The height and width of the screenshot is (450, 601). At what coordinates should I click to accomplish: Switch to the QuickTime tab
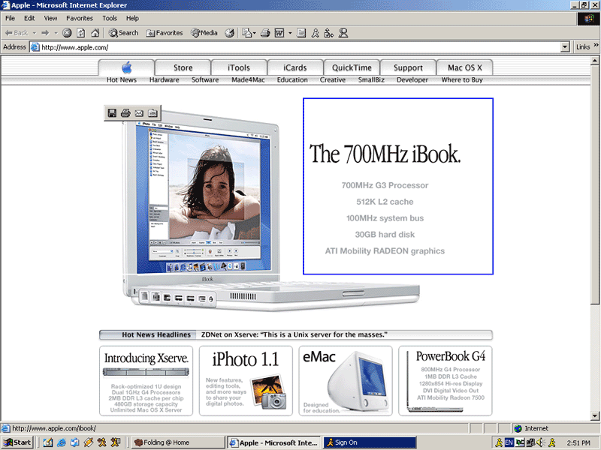352,67
